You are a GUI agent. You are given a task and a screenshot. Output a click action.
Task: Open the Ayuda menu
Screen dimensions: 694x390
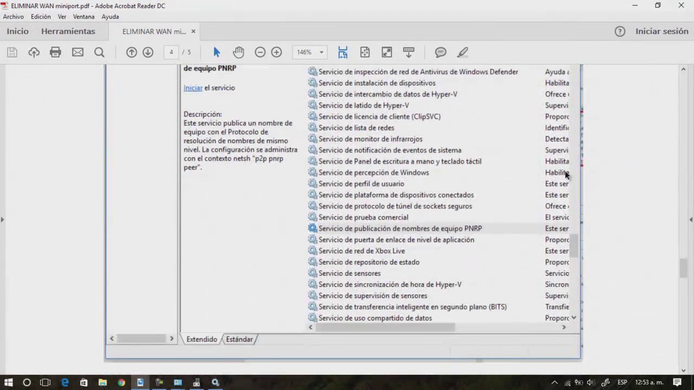(x=110, y=17)
